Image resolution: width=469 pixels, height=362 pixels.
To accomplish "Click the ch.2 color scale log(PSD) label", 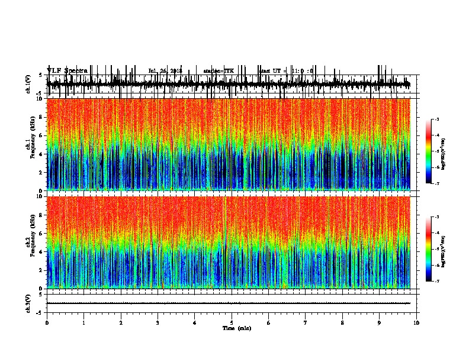I will (444, 251).
